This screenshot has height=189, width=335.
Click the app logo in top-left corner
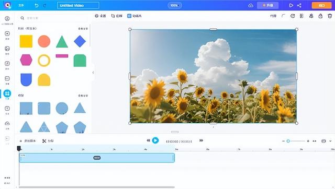click(x=8, y=5)
